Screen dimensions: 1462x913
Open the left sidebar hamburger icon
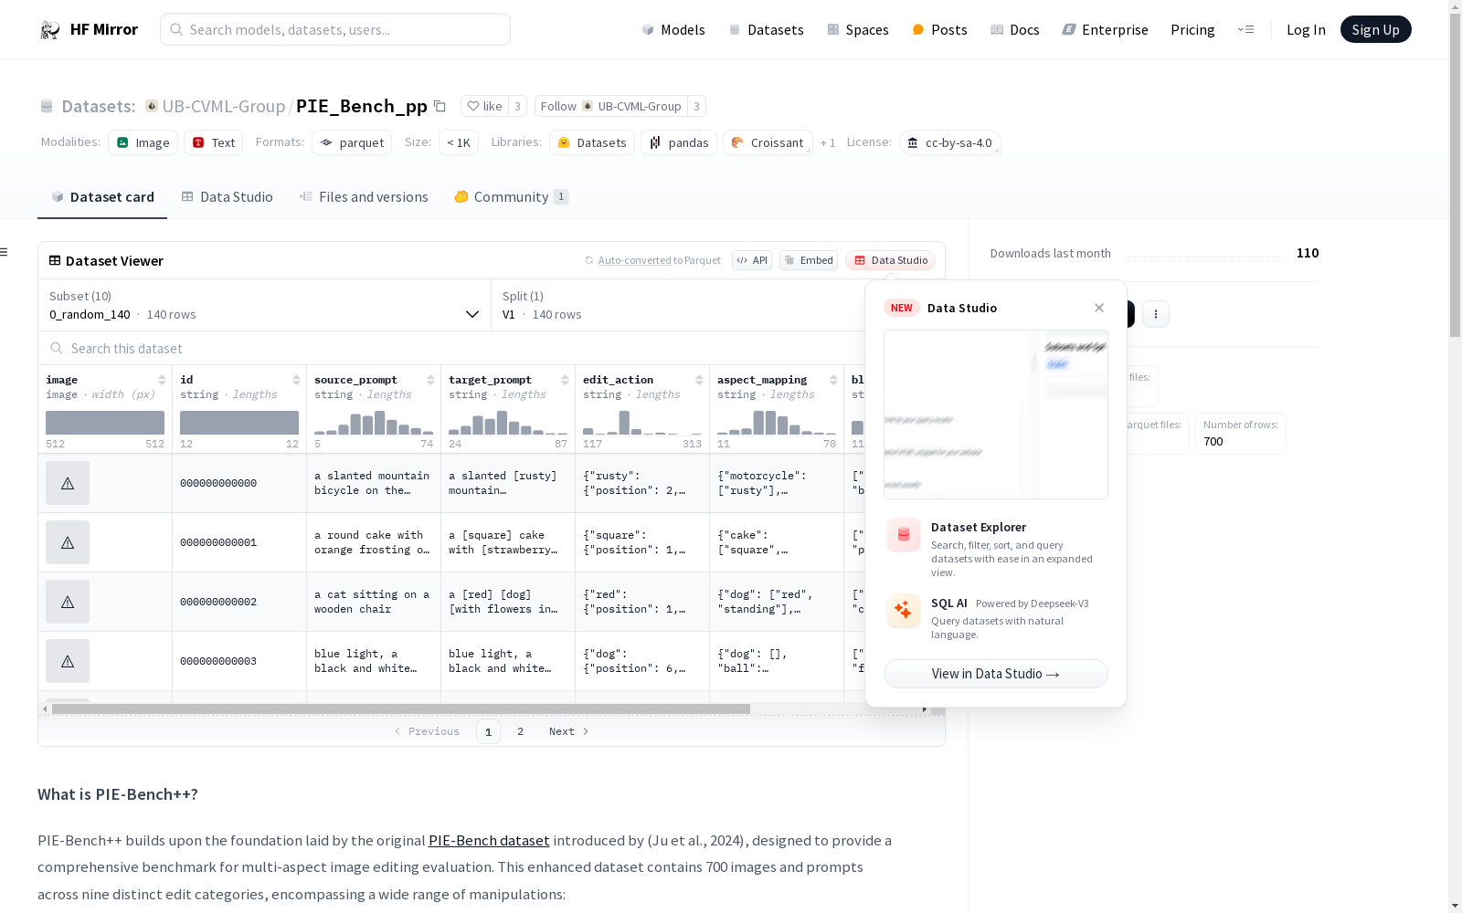tap(5, 252)
